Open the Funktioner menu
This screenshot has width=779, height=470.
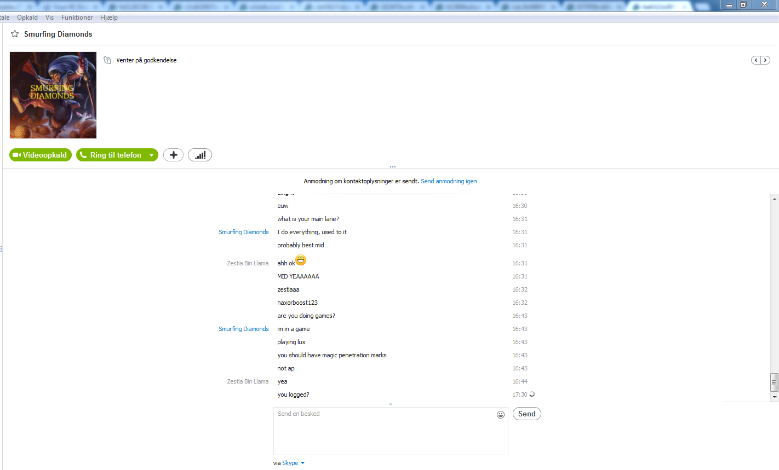(77, 18)
